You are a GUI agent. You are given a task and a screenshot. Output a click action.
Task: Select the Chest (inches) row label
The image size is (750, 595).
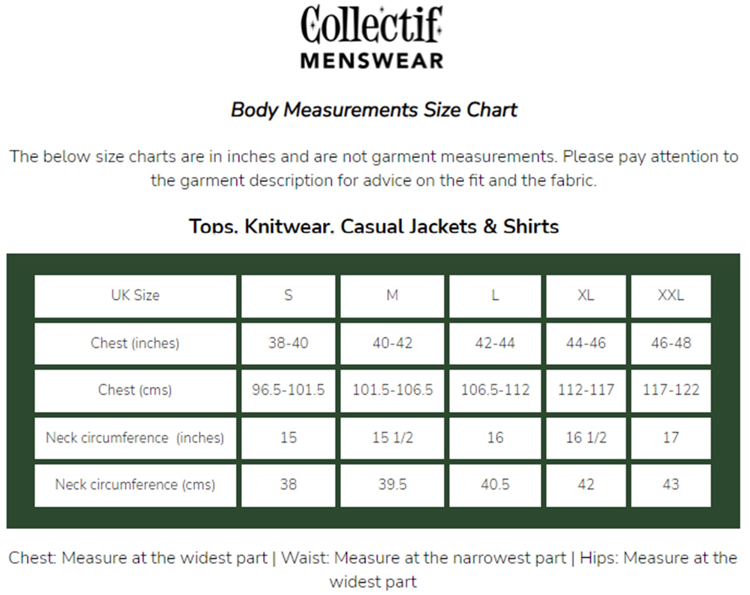point(135,344)
